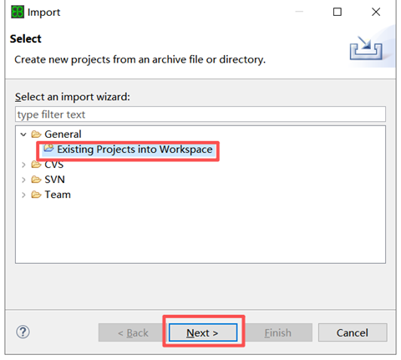Click the Next button

click(203, 332)
